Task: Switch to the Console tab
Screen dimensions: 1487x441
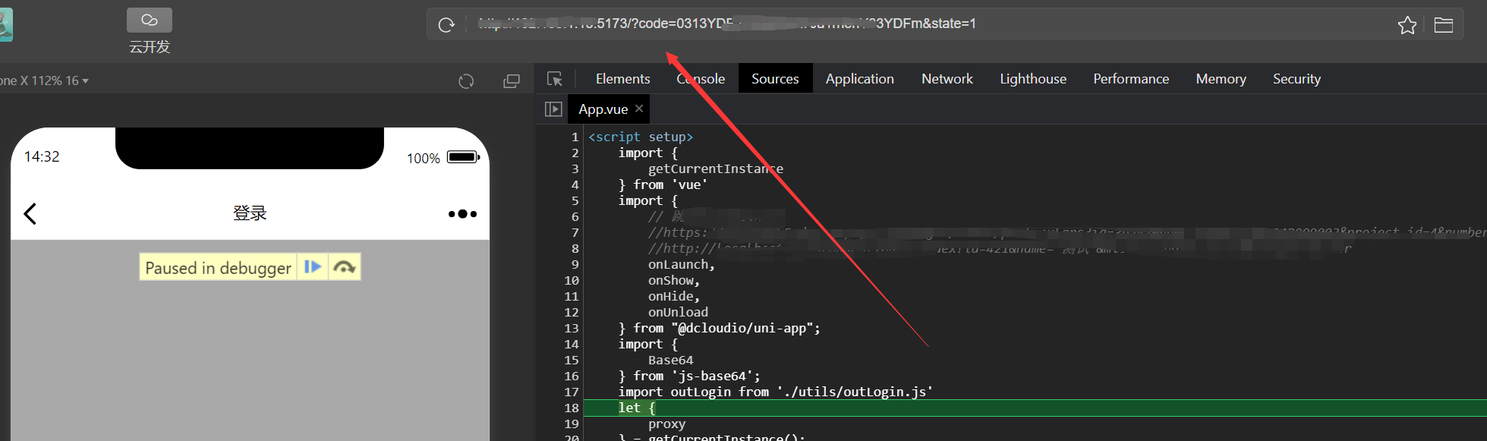Action: coord(701,79)
